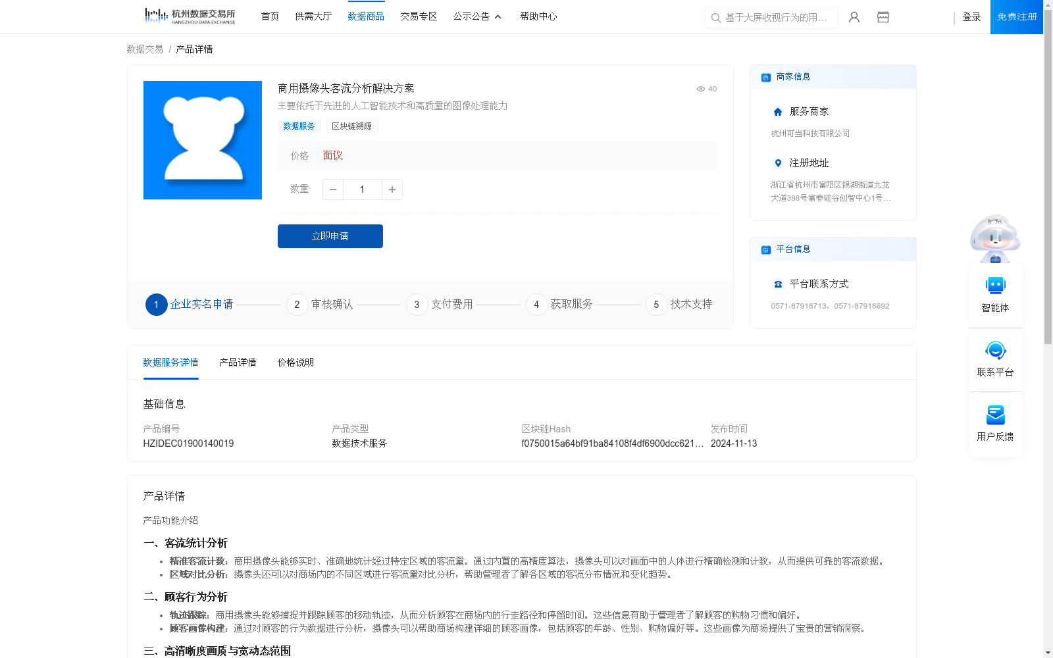Click the quantity input field
The height and width of the screenshot is (658, 1053).
(x=362, y=190)
